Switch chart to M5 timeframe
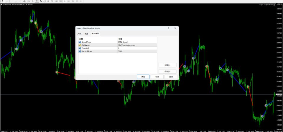 coord(52,1)
